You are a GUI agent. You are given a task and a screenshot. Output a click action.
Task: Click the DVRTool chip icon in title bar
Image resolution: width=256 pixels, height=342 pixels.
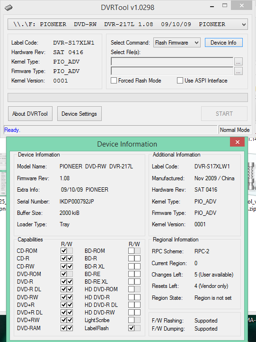click(9, 8)
